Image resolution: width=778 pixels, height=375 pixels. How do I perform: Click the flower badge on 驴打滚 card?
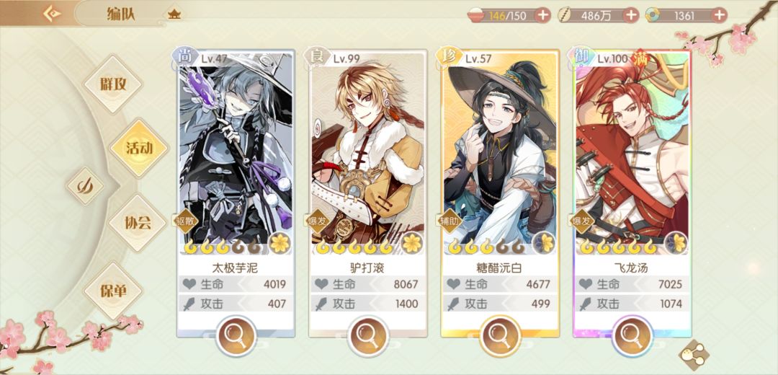(x=411, y=242)
